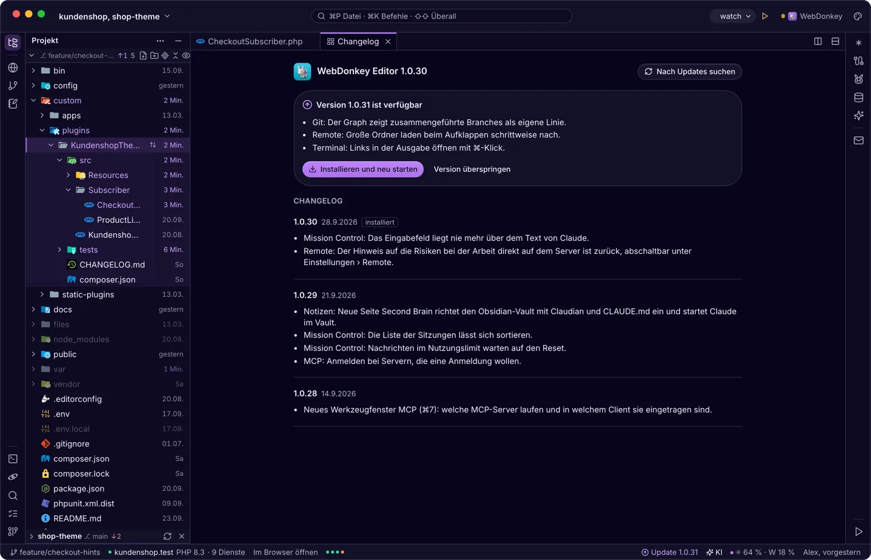Collapse the Subscriber folder
Image resolution: width=871 pixels, height=560 pixels.
pos(68,190)
